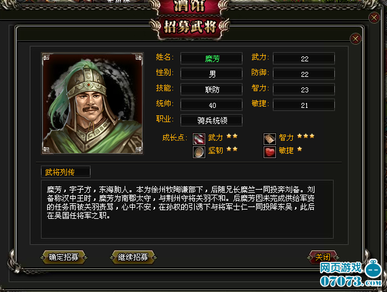387x292 pixels.
Task: Click 确定招募 to confirm recruitment
Action: 64,257
